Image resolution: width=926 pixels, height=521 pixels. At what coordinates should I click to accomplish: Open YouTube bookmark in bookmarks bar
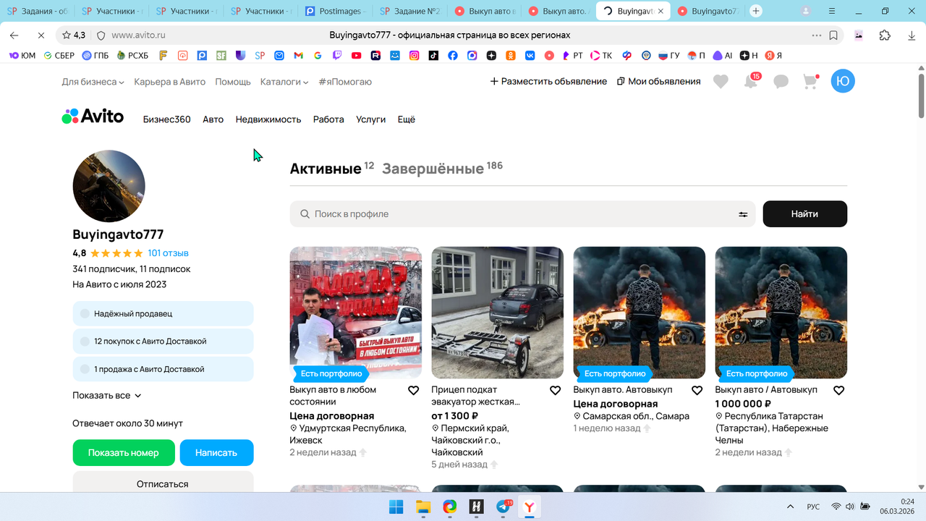click(357, 55)
